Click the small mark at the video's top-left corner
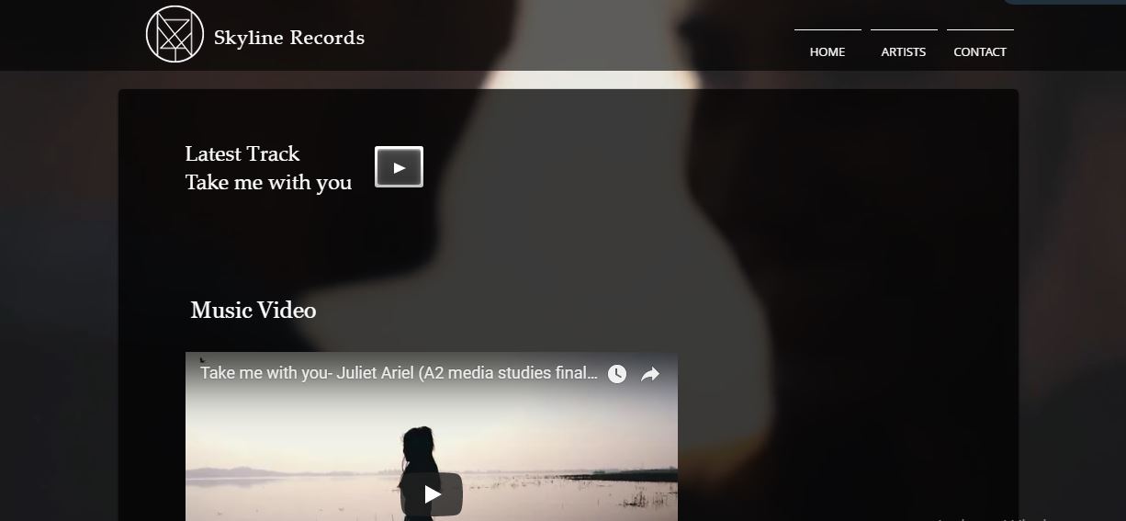This screenshot has height=521, width=1126. coord(202,360)
